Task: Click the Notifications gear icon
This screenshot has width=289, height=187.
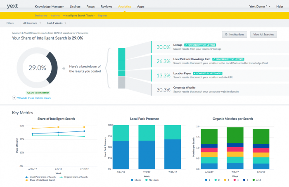Action: [226, 35]
